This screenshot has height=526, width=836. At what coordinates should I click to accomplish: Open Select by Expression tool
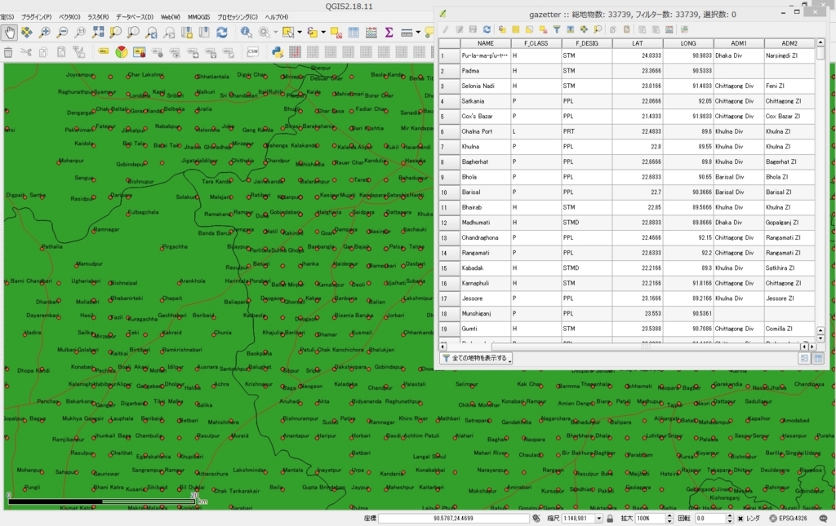[313, 33]
